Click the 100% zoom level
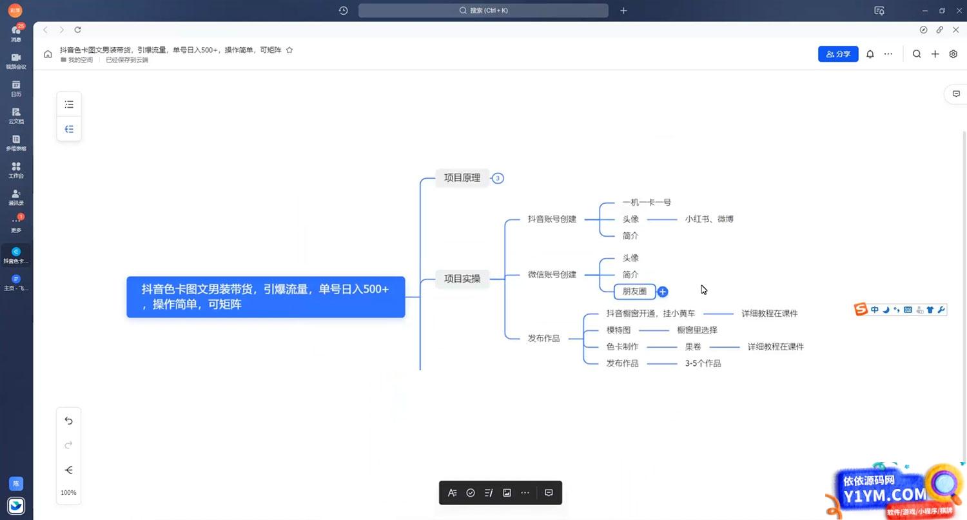967x520 pixels. coord(68,492)
